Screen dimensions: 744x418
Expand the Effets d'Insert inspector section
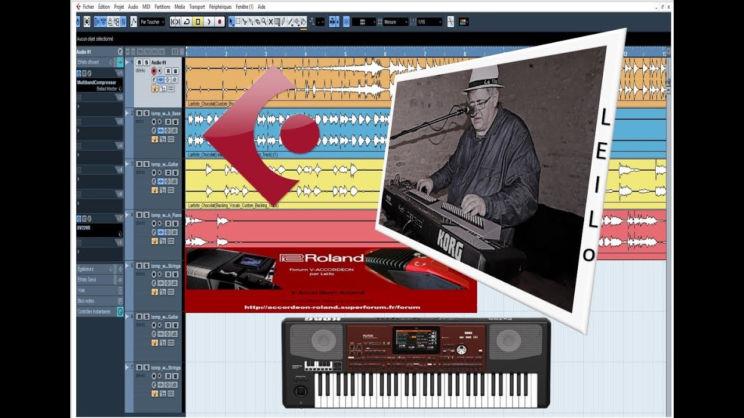100,62
